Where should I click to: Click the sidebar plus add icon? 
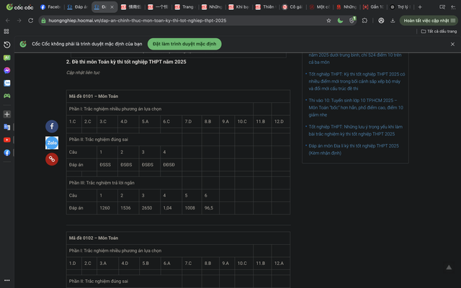(6, 114)
